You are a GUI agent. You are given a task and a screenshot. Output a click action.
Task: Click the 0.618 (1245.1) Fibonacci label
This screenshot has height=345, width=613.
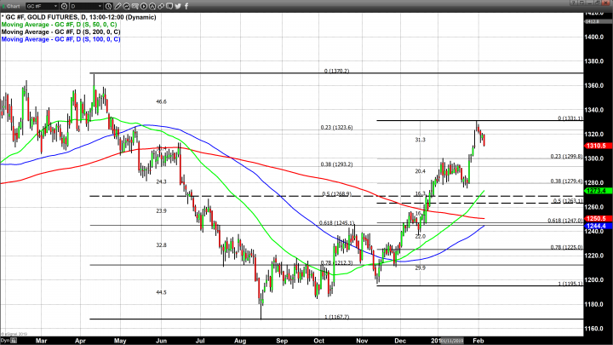click(336, 222)
